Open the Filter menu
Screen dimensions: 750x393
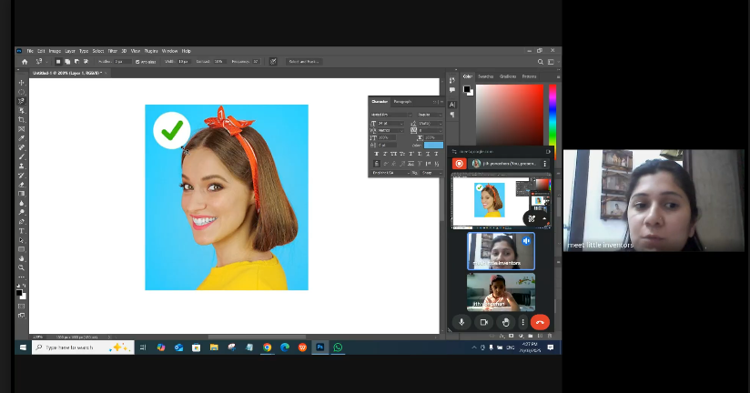(x=113, y=51)
